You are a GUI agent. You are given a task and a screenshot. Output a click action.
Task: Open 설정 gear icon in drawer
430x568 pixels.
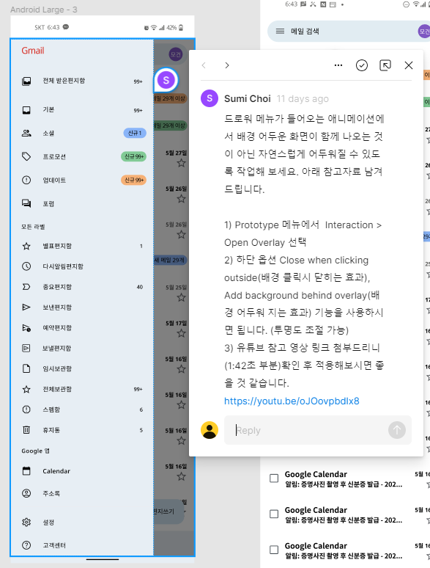click(x=26, y=522)
